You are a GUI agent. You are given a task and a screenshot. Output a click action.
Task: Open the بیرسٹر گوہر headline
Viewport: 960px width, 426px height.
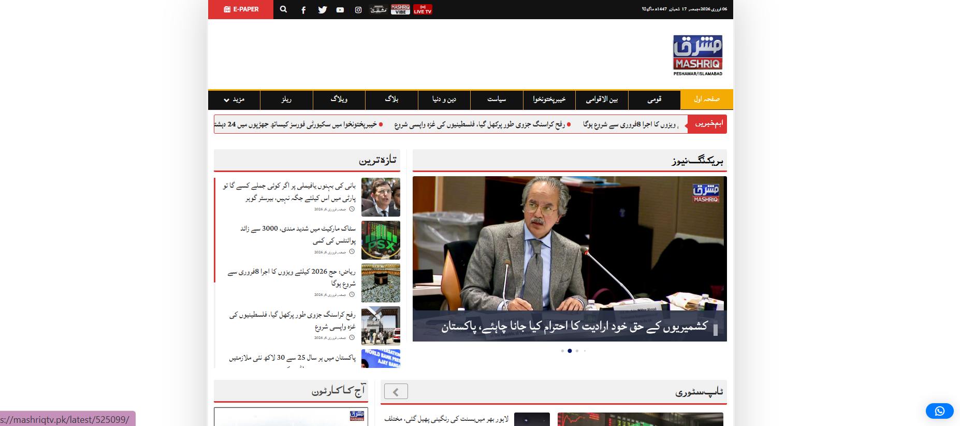(289, 192)
